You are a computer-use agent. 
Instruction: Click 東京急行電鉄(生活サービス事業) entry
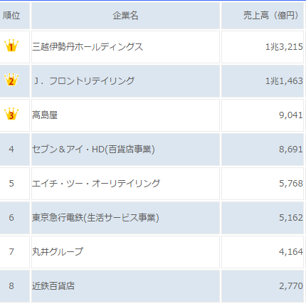(95, 218)
